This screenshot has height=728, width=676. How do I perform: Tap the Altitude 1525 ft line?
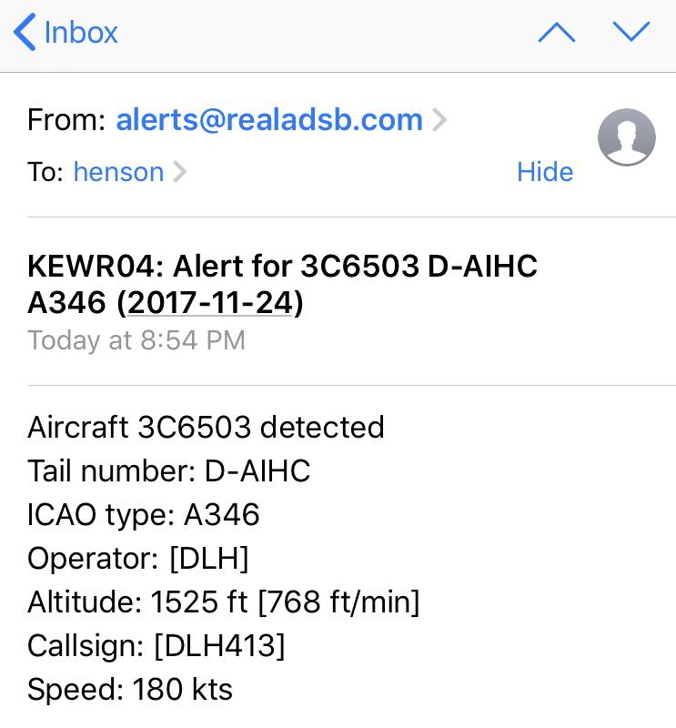coord(224,602)
